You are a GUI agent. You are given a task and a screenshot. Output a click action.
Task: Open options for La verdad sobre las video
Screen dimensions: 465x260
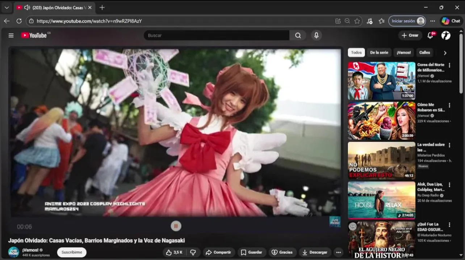point(449,145)
